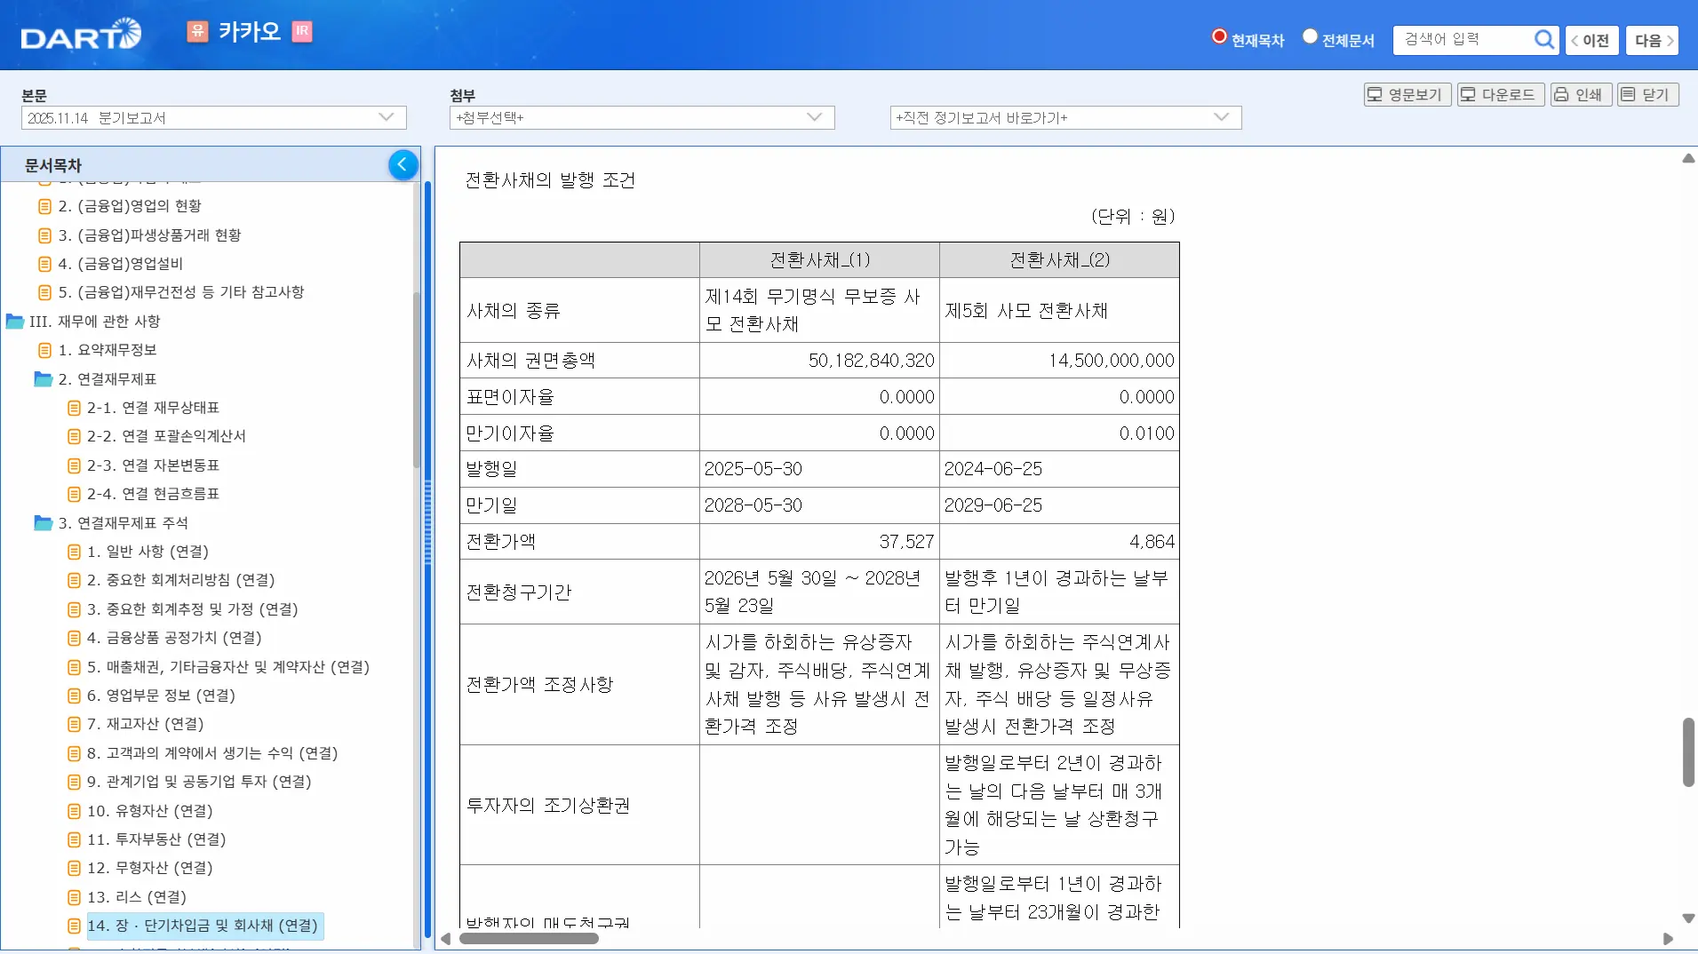Click the 다운로드 (download) icon

click(x=1500, y=94)
